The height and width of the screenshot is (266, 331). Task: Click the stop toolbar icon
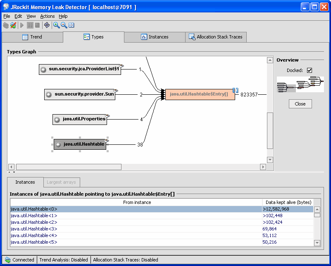(37, 25)
